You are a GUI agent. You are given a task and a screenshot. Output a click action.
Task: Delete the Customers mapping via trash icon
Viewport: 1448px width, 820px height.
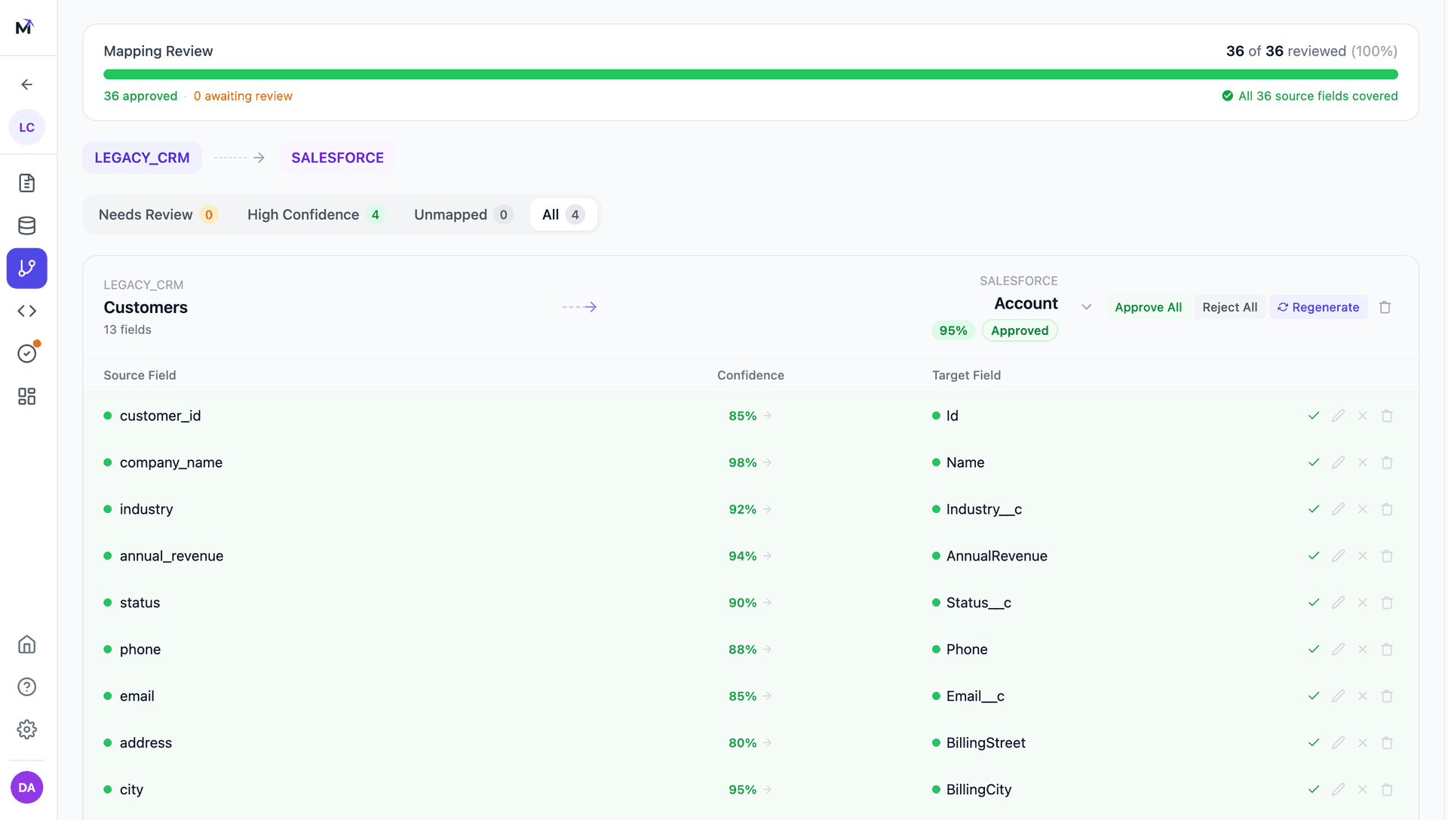pyautogui.click(x=1385, y=307)
